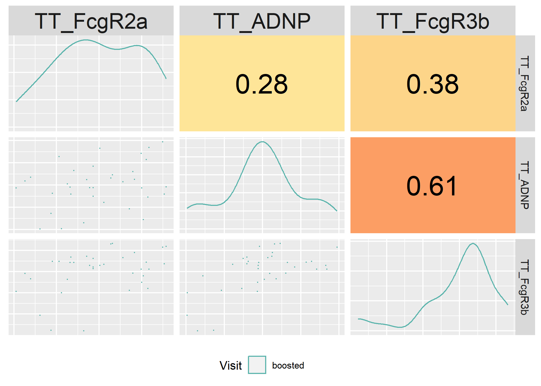541x386 pixels.
Task: Click the Visit legend title
Action: [231, 365]
